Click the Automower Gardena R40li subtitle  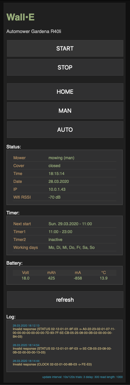pos(34,31)
